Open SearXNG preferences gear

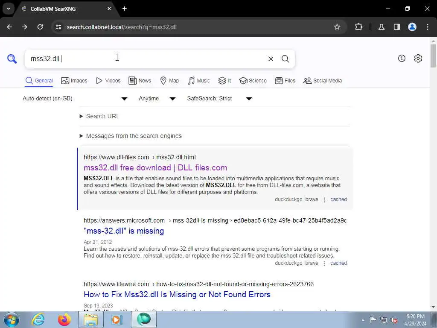click(418, 58)
